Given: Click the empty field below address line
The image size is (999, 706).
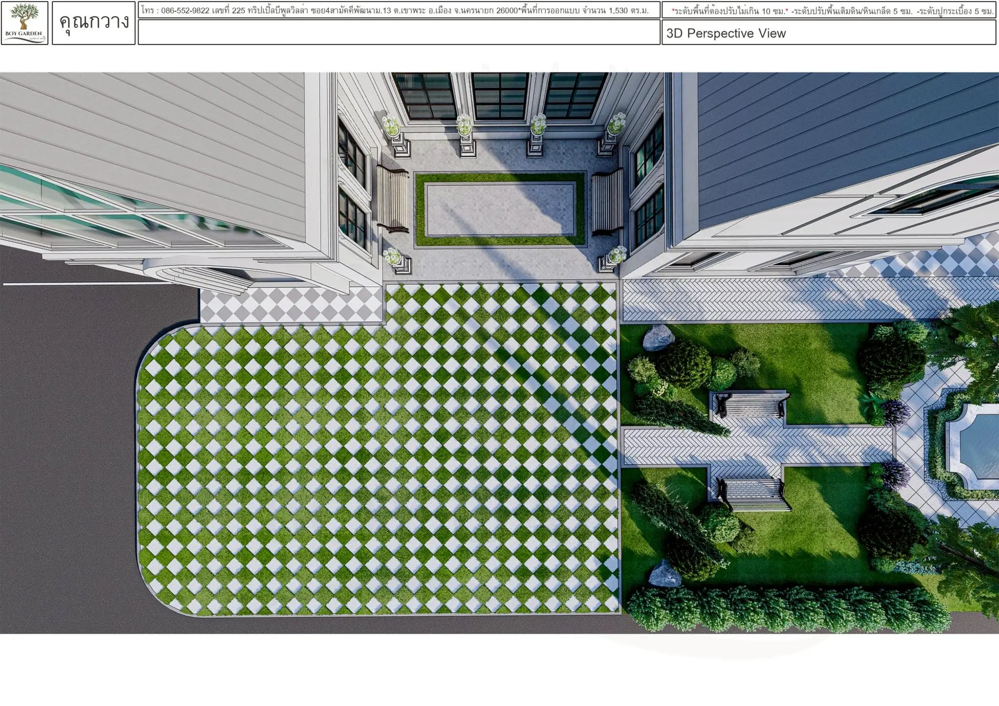Looking at the screenshot, I should click(399, 33).
